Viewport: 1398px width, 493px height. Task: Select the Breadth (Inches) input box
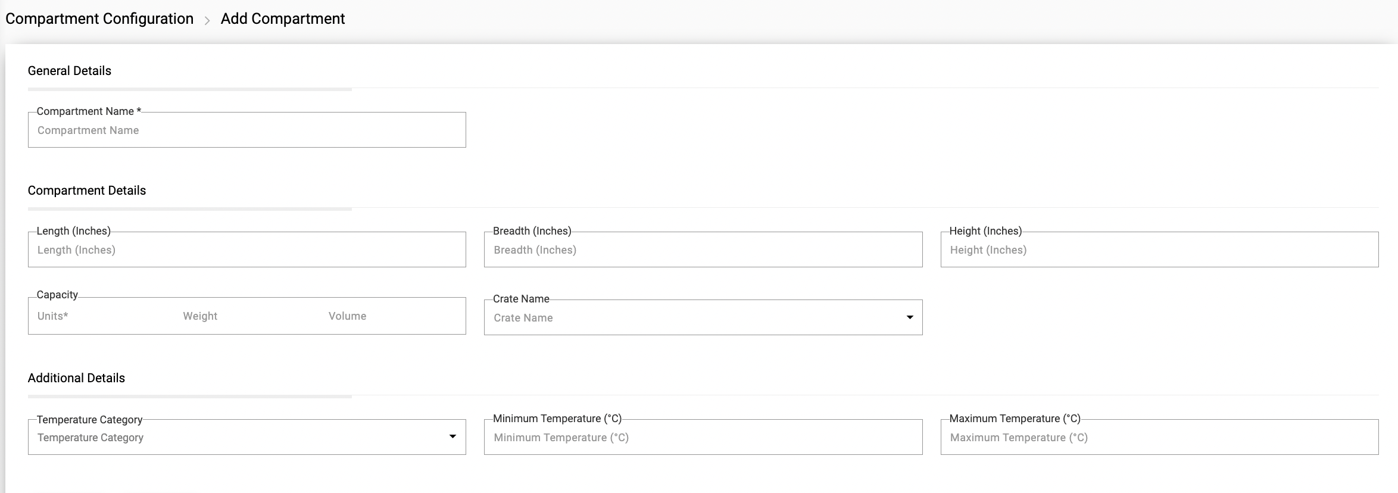(x=703, y=250)
